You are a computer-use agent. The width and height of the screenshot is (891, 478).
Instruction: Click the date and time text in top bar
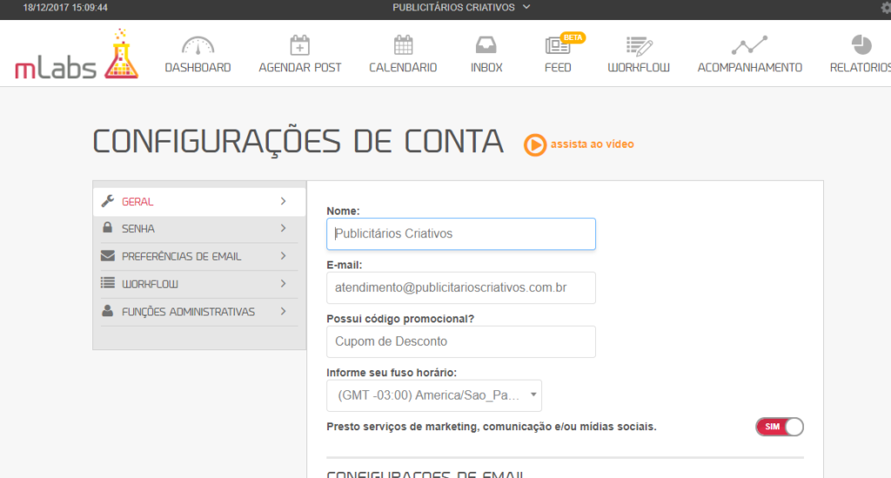point(65,7)
